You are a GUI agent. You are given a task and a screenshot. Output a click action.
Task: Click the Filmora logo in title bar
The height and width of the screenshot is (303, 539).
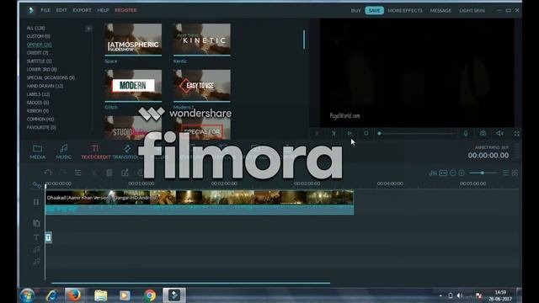tap(31, 10)
